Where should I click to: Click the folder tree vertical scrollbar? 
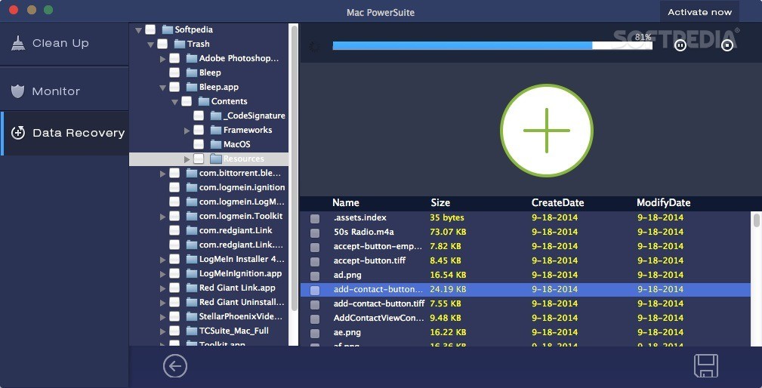click(x=294, y=168)
